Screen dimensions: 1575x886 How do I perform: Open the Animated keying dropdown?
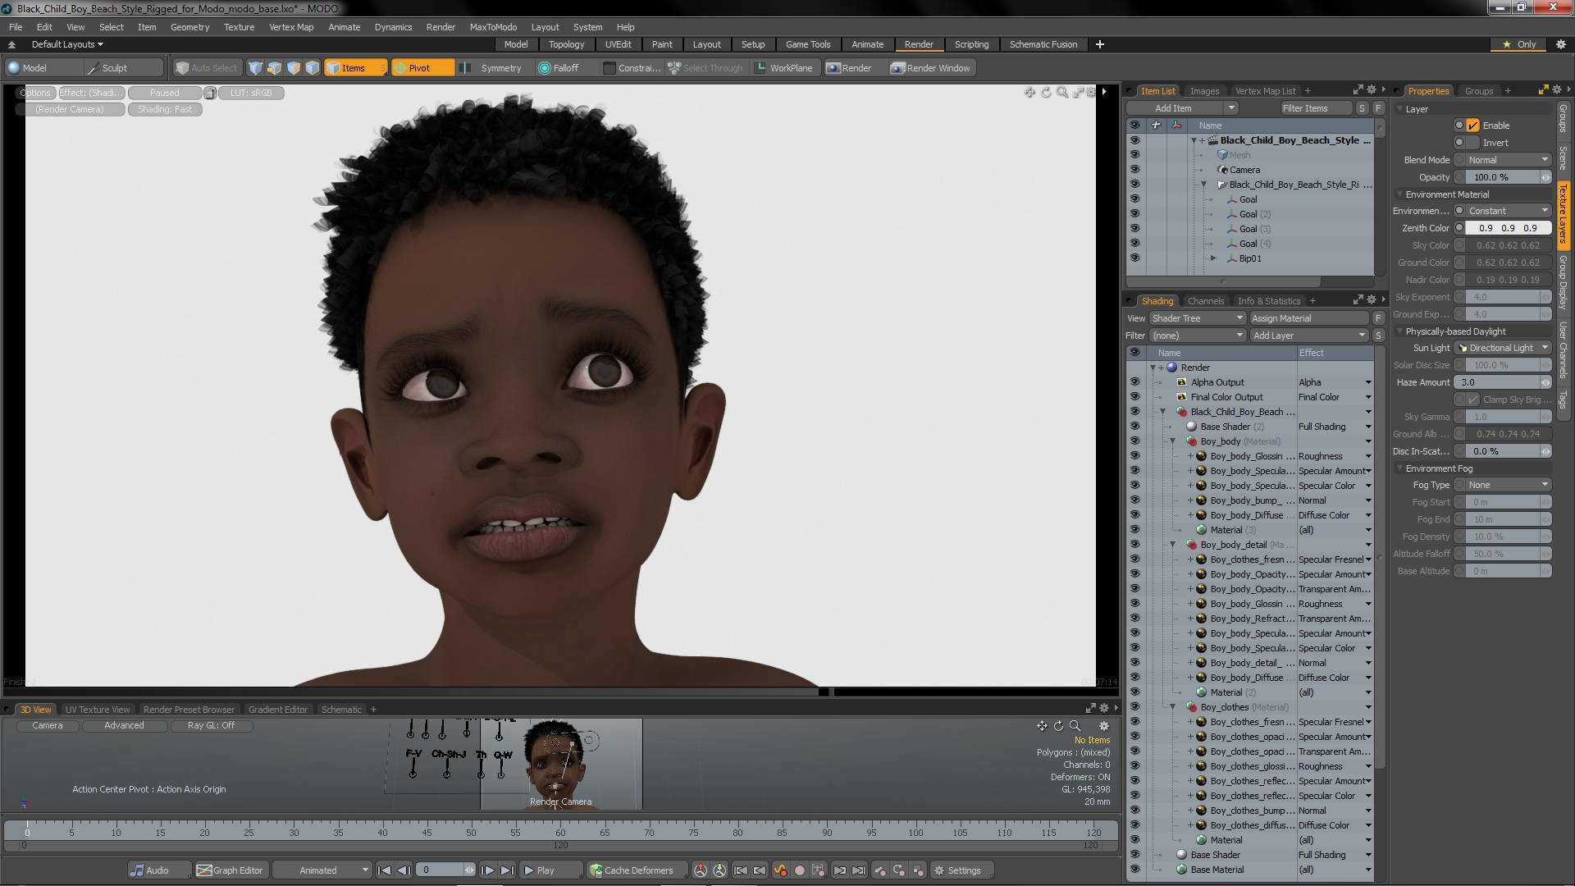(x=322, y=870)
